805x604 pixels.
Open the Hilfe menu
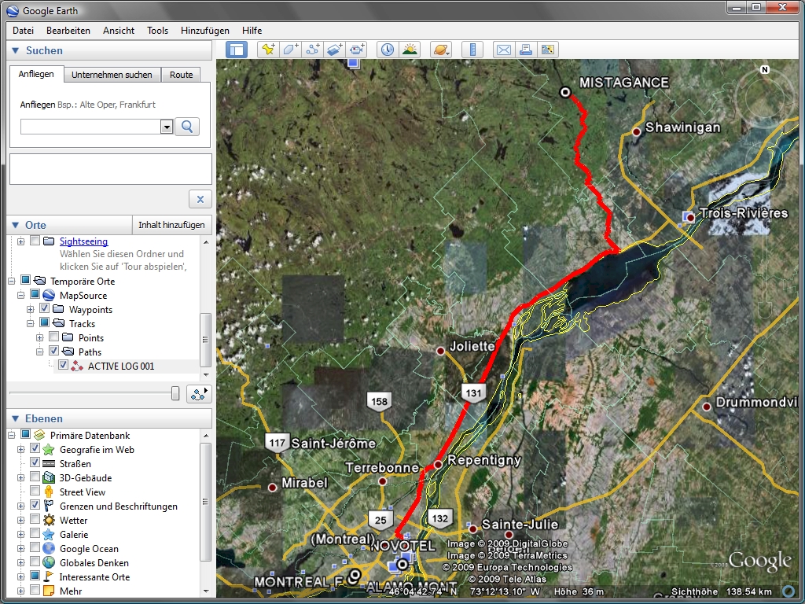coord(252,31)
